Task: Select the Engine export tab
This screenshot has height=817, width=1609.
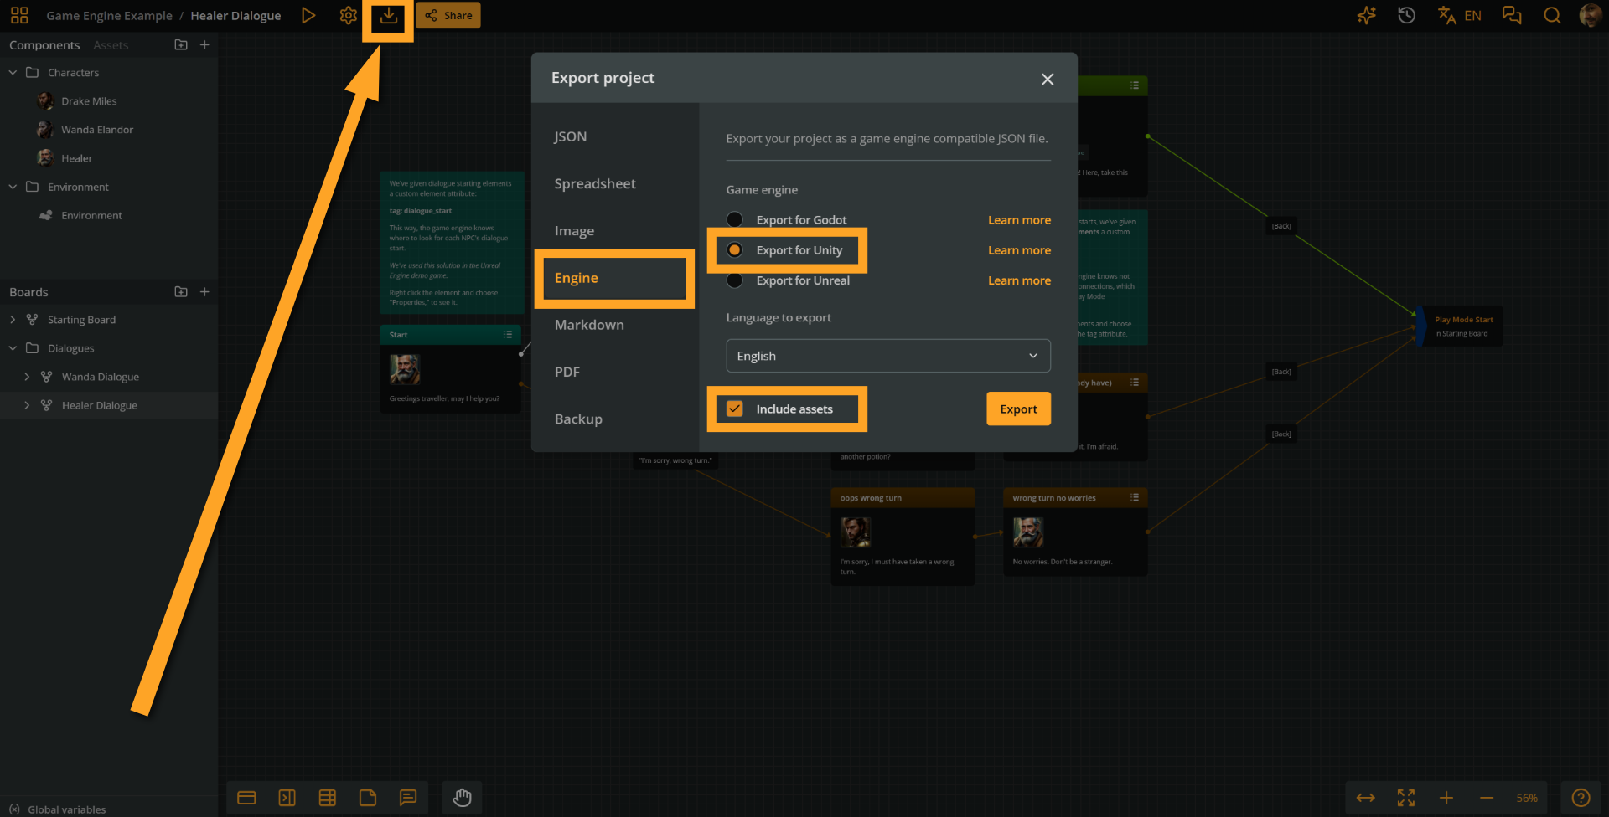Action: [x=577, y=278]
